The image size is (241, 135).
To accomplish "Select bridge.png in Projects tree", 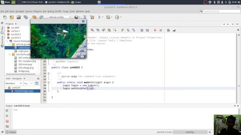I will (24, 71).
